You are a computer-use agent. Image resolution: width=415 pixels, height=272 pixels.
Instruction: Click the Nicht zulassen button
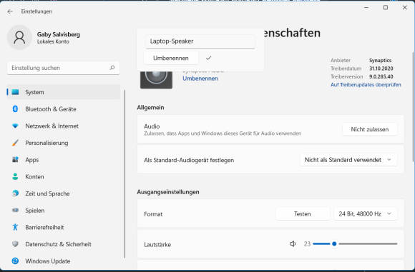pos(370,129)
